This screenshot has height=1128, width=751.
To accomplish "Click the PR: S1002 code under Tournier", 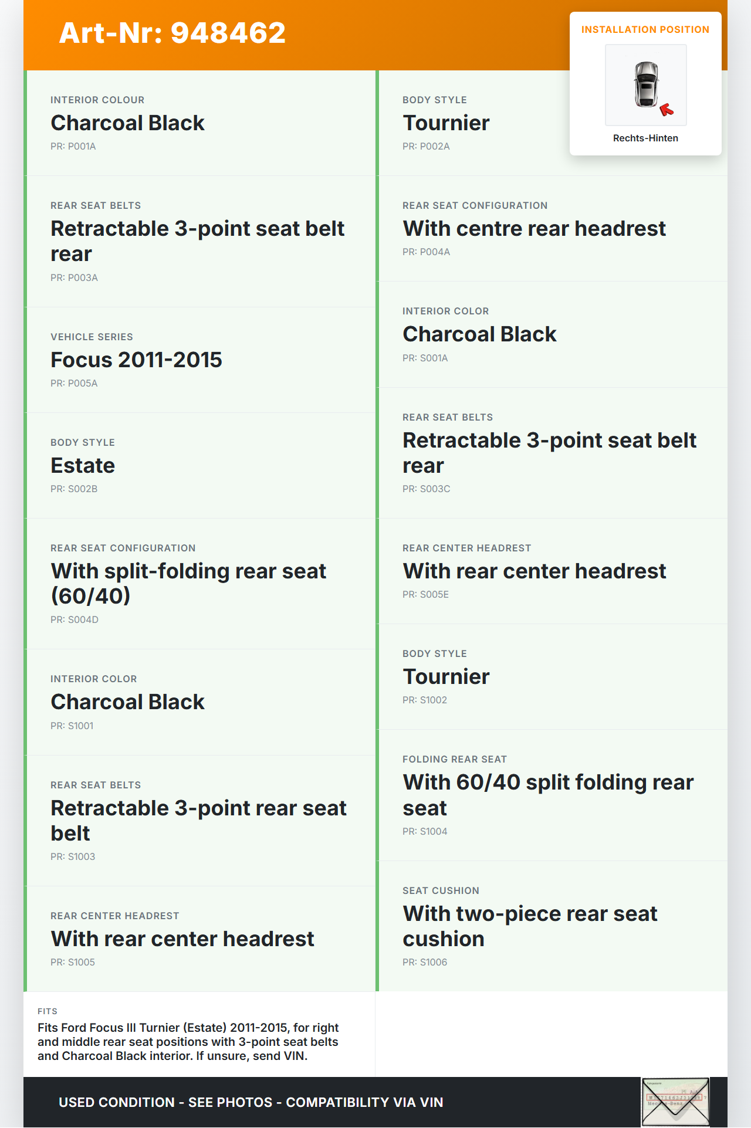I will [425, 700].
